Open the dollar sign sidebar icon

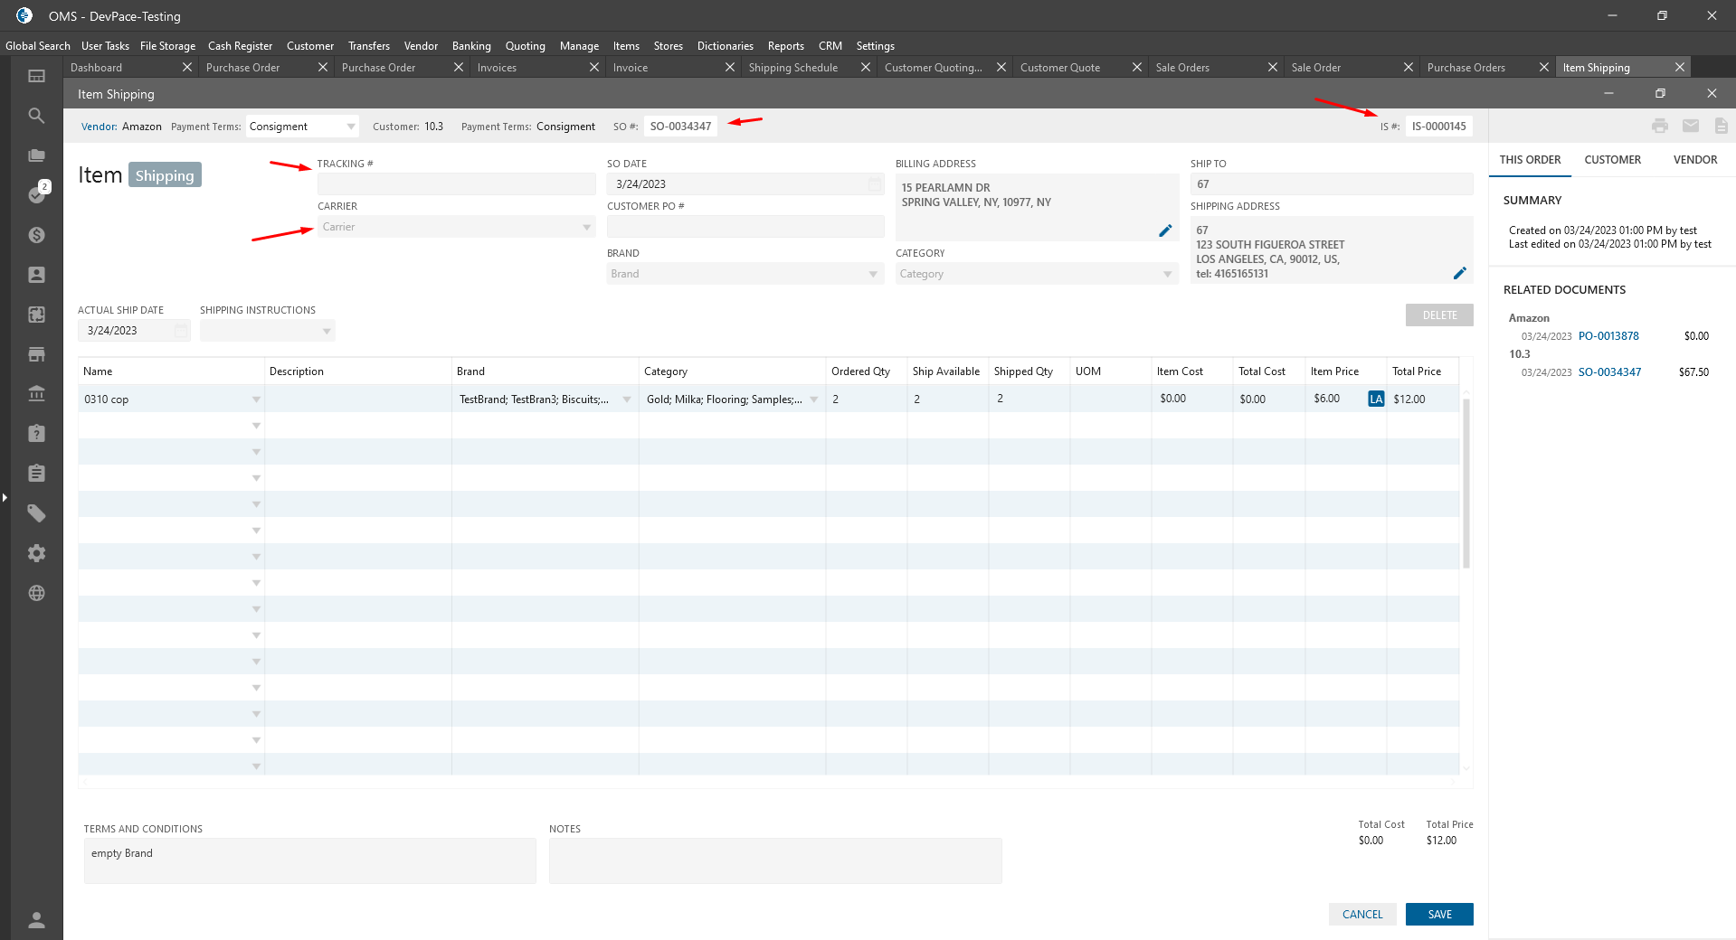pyautogui.click(x=36, y=235)
